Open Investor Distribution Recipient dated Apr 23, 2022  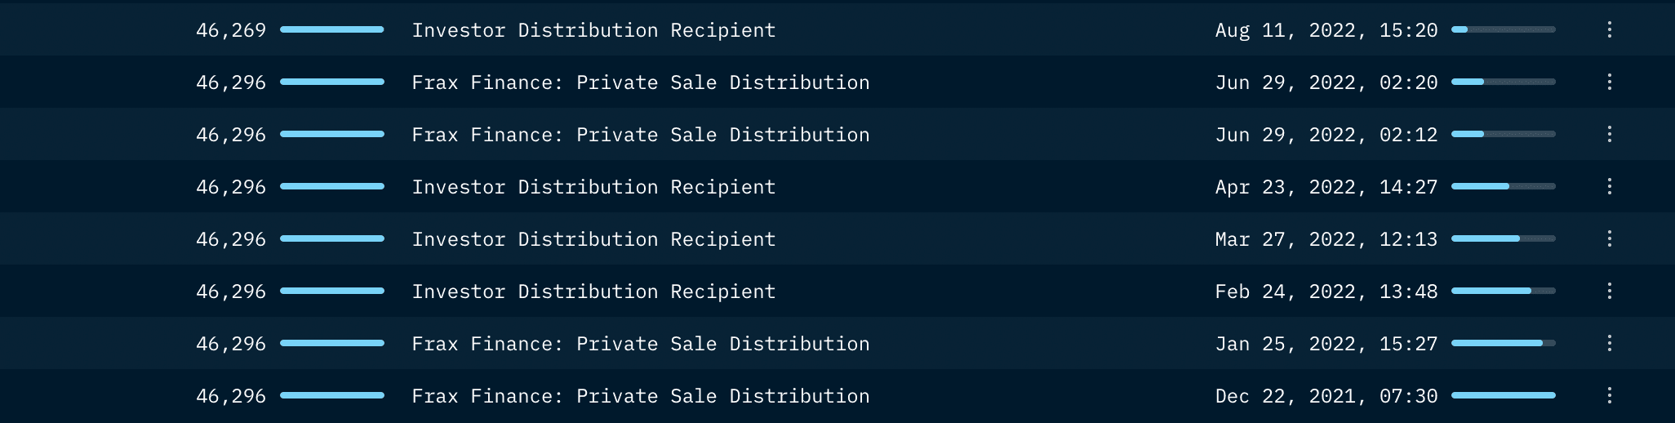(593, 187)
